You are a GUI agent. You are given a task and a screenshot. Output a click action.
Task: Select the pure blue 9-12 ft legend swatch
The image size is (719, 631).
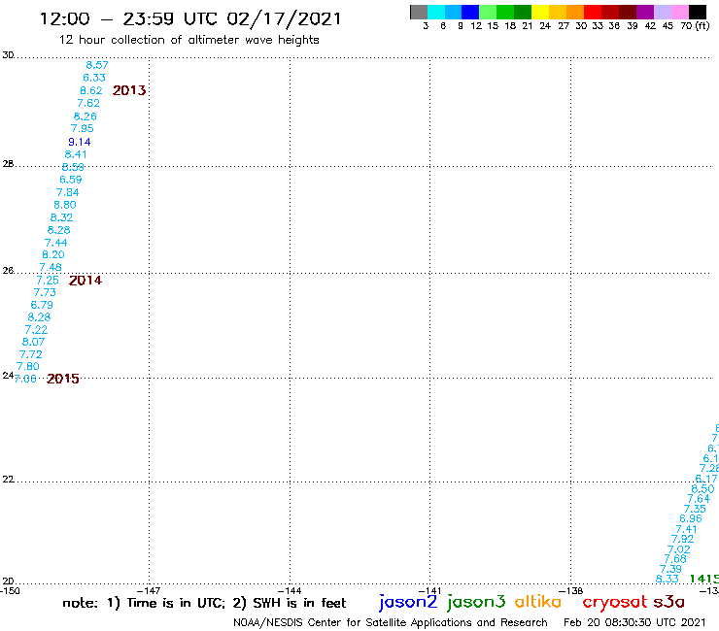pyautogui.click(x=470, y=12)
